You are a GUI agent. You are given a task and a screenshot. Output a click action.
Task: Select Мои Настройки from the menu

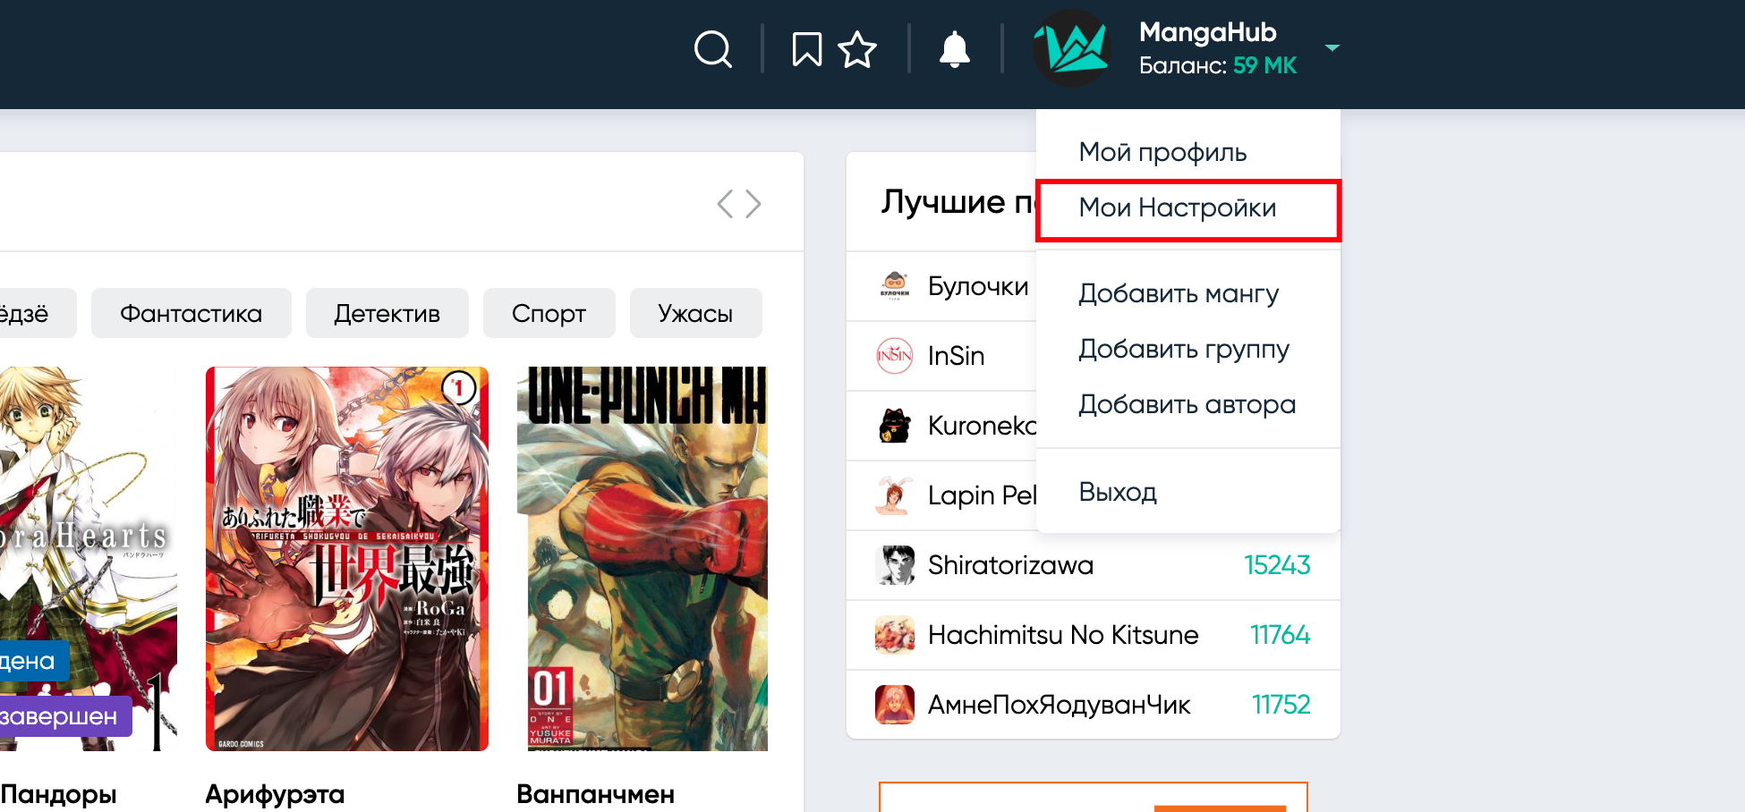click(1188, 209)
